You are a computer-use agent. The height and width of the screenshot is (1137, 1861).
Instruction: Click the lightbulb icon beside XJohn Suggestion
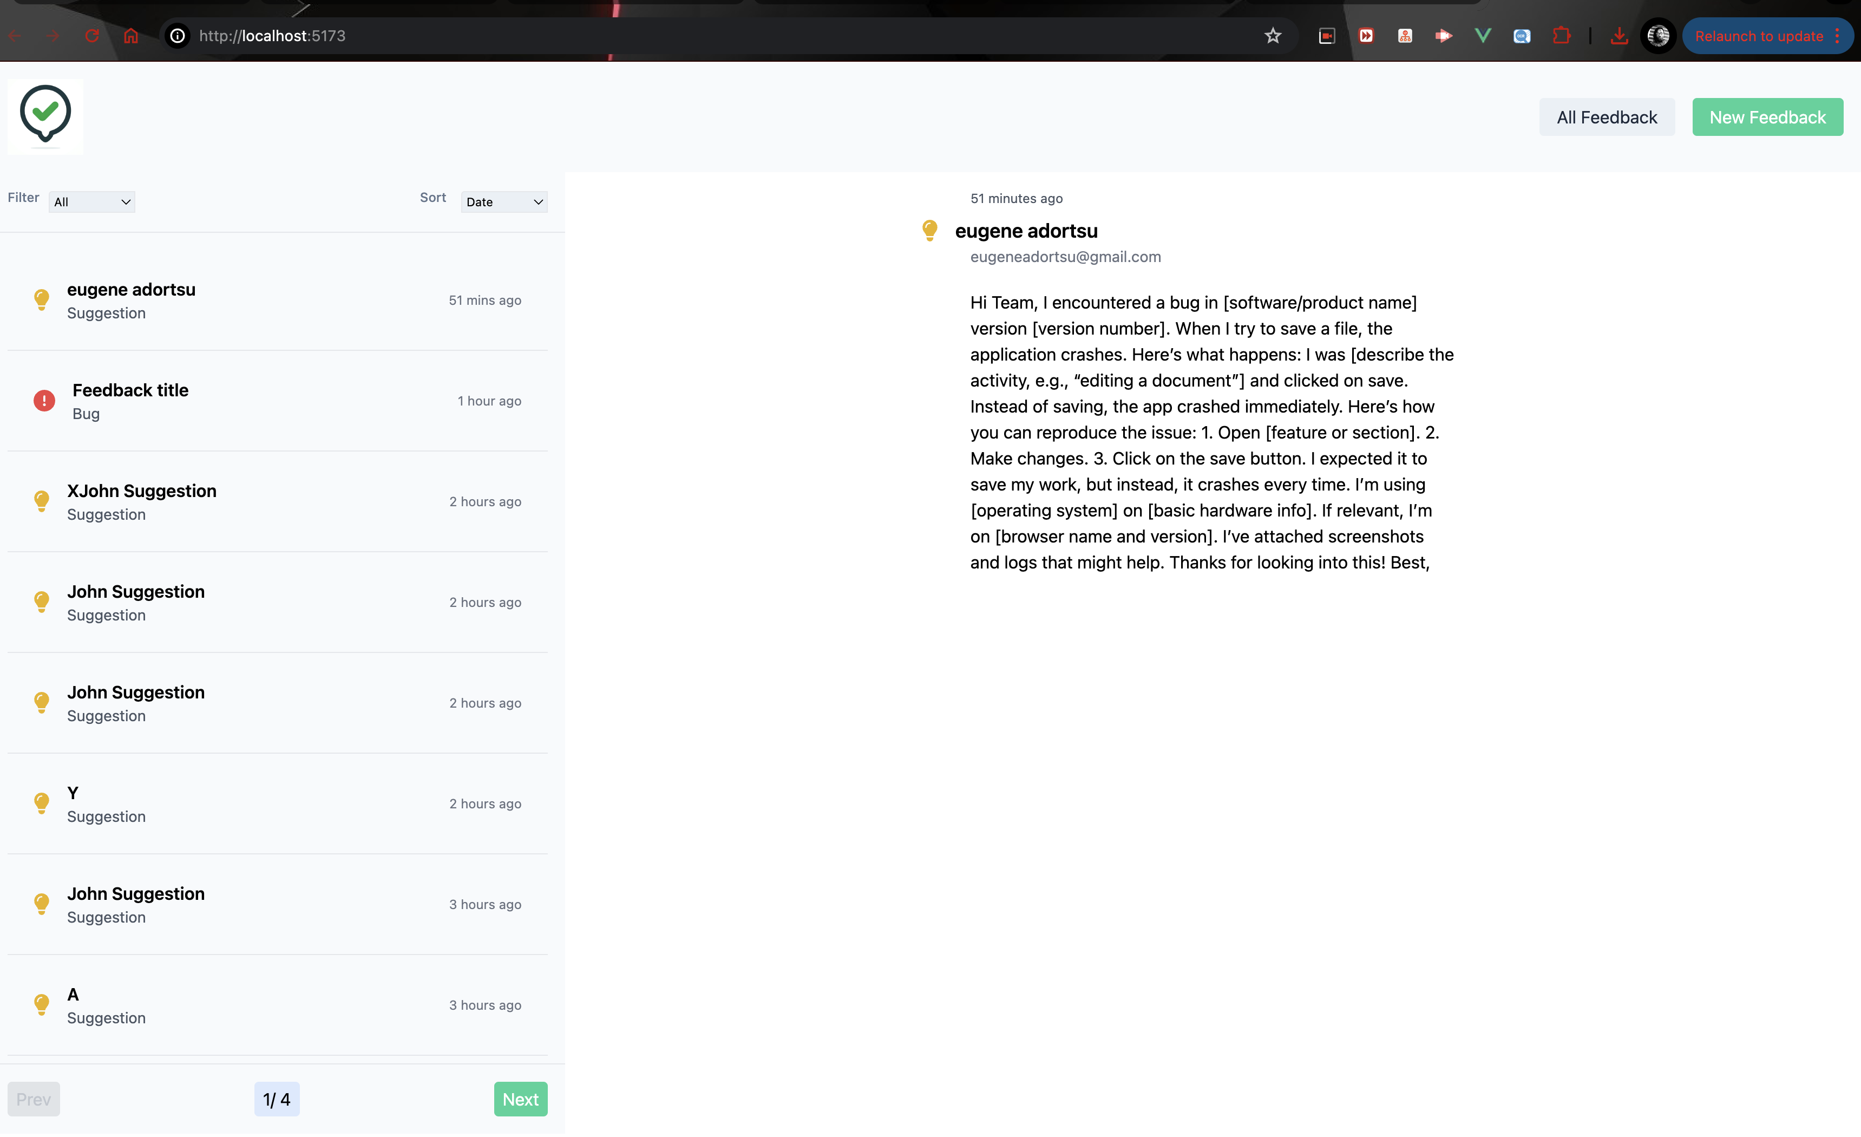click(42, 501)
